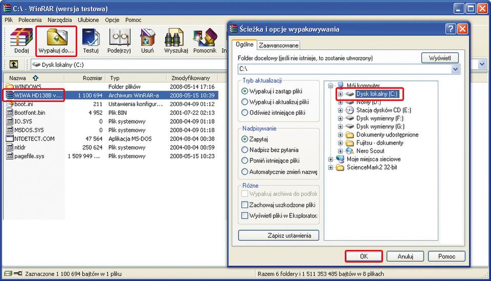
Task: Click the Wyszukaj binoculars icon
Action: coord(174,37)
